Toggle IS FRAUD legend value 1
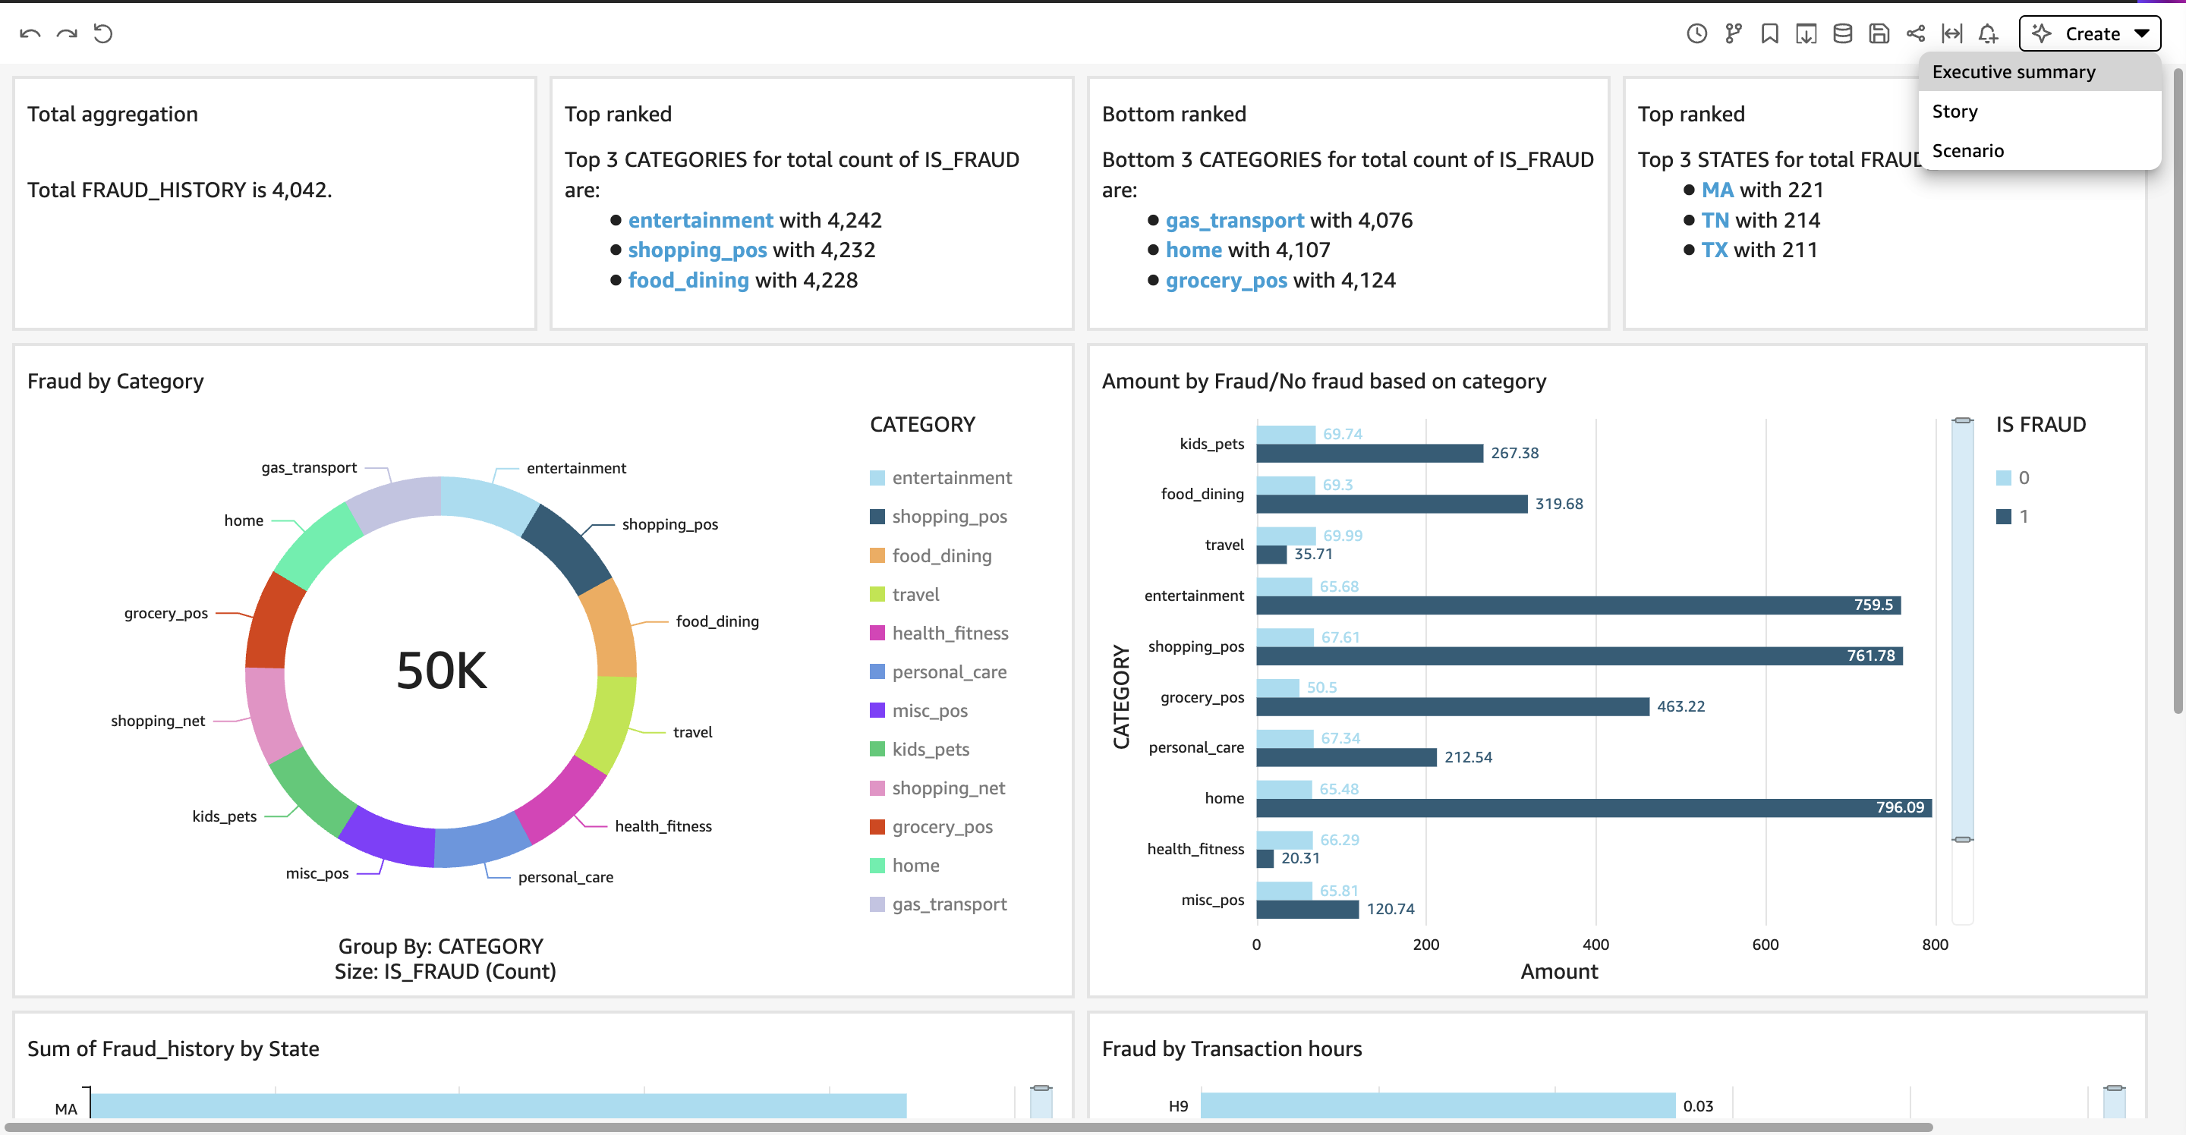 pos(2012,517)
